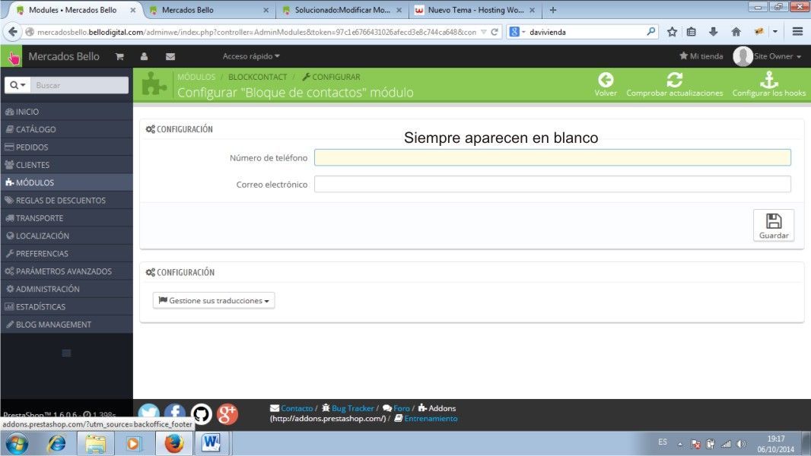The height and width of the screenshot is (456, 811).
Task: Open the Firefox hamburger menu
Action: click(797, 32)
